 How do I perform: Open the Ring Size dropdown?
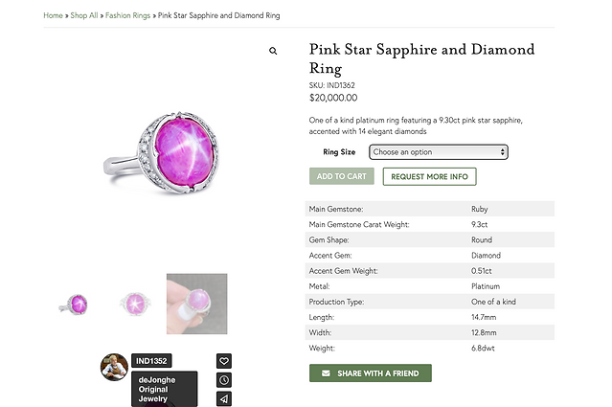(x=439, y=152)
